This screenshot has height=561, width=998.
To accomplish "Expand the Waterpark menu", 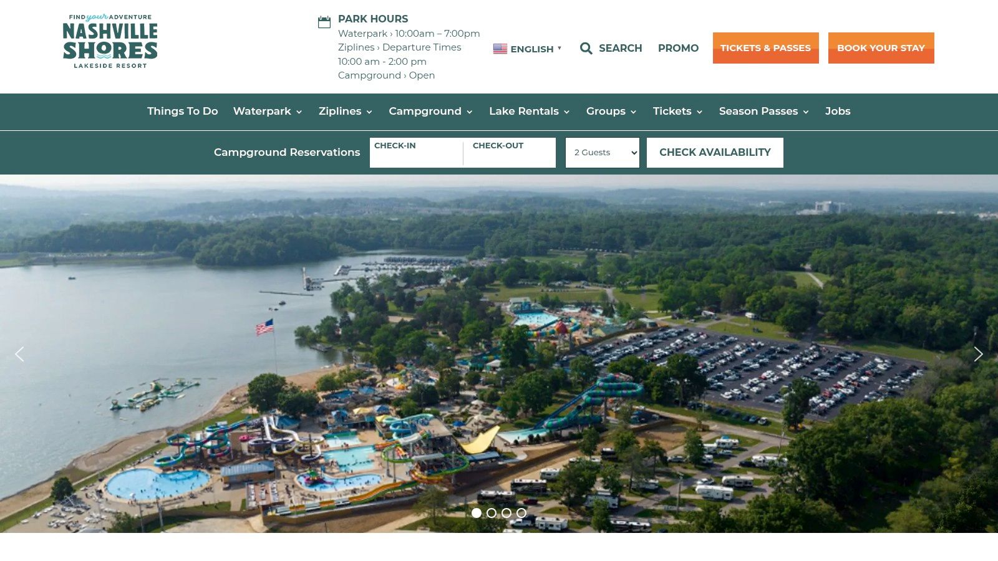I will [268, 111].
